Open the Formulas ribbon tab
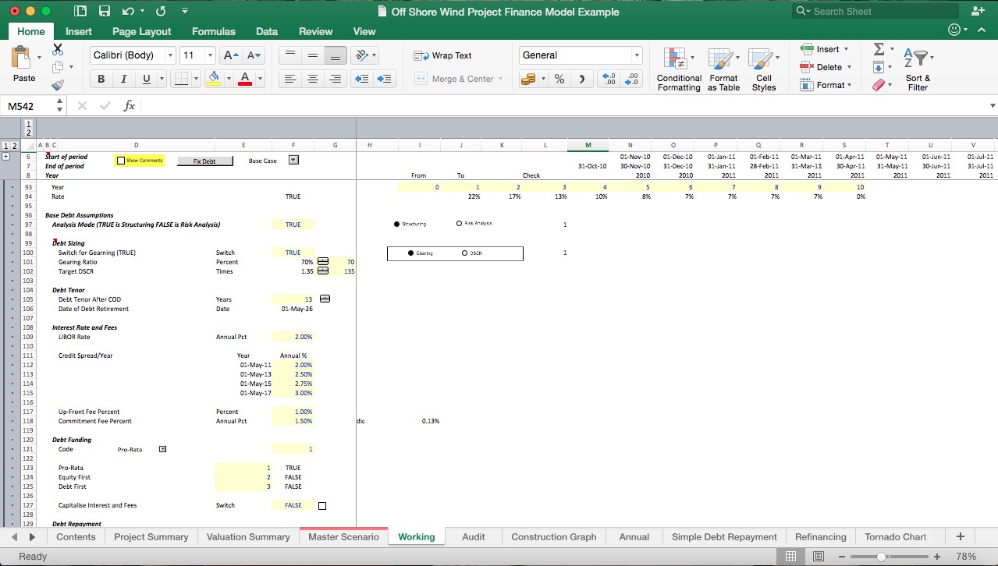The width and height of the screenshot is (998, 566). click(x=213, y=31)
